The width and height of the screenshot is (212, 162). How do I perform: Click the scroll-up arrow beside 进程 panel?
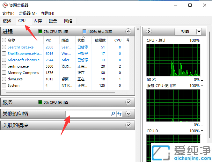[138, 29]
